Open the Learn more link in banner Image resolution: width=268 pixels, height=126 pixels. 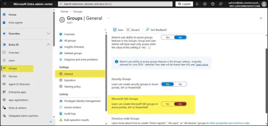pos(202,65)
